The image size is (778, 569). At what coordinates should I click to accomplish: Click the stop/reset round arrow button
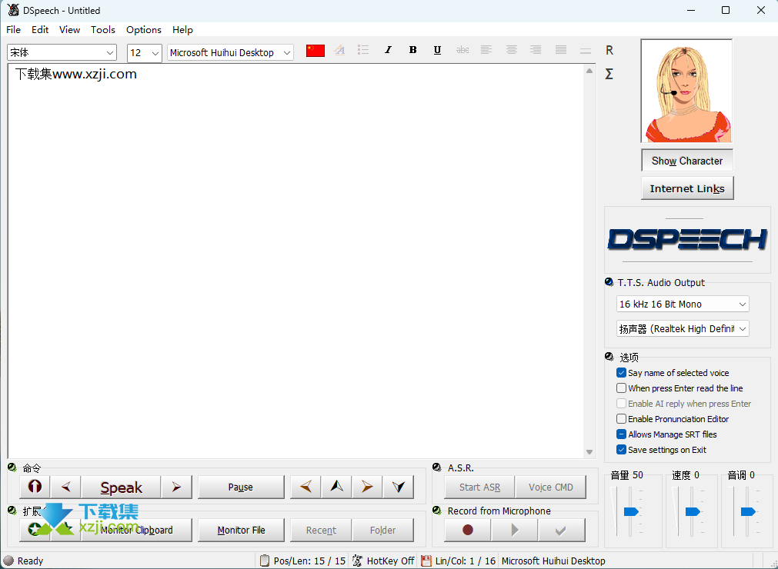click(35, 487)
